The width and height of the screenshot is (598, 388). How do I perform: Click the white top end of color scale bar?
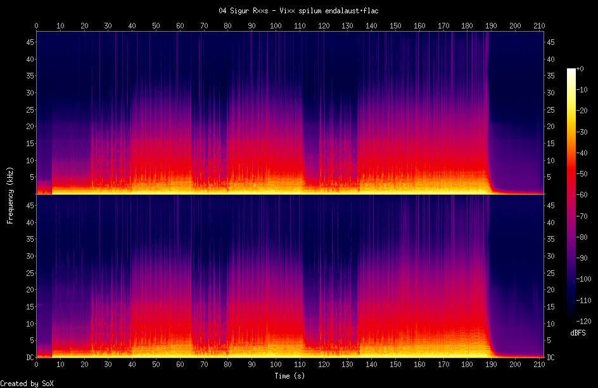point(571,70)
